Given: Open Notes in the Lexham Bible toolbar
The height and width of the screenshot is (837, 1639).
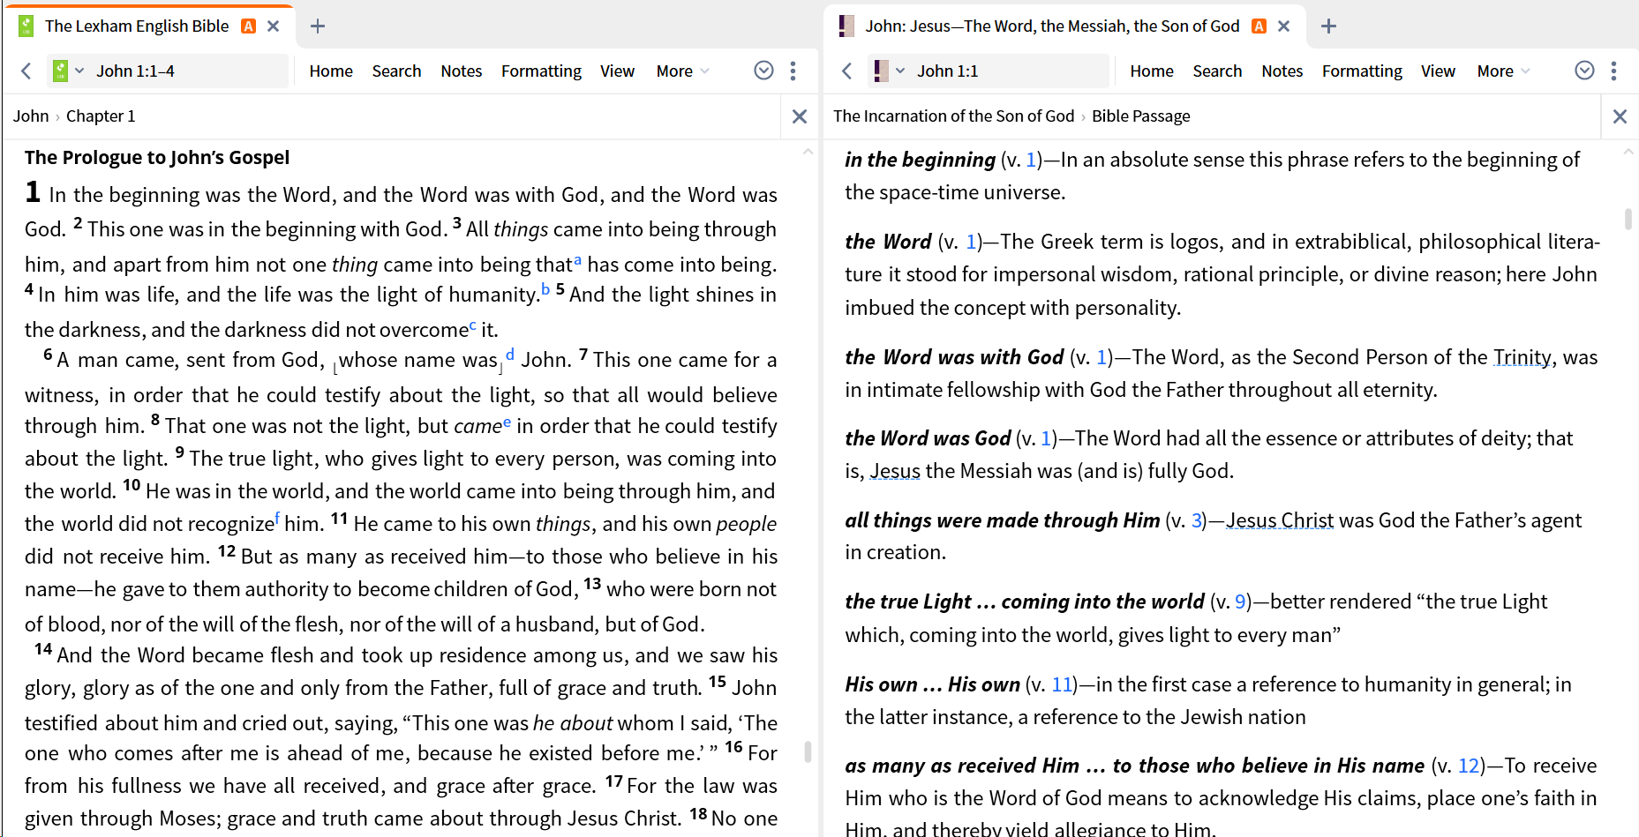Looking at the screenshot, I should (462, 71).
